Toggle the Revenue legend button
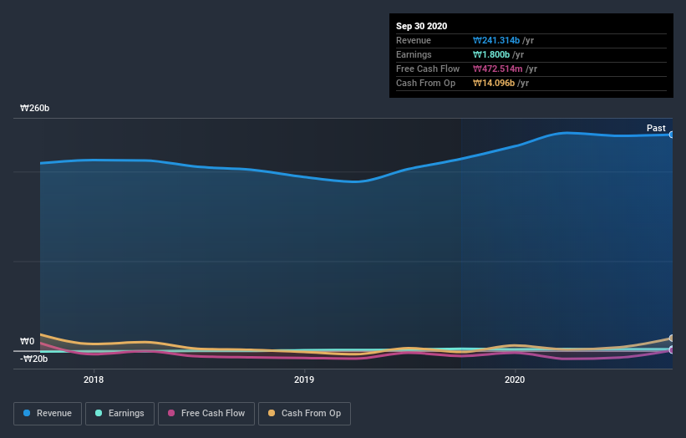The width and height of the screenshot is (686, 438). coord(48,414)
